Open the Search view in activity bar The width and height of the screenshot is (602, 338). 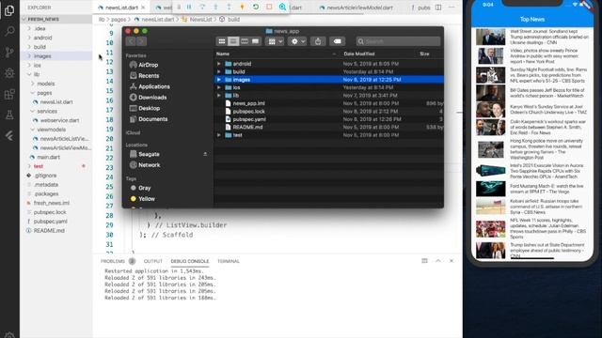(x=9, y=31)
